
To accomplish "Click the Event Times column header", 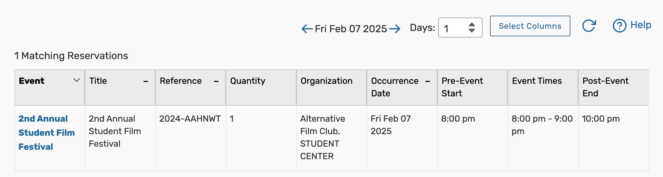I will pyautogui.click(x=537, y=81).
